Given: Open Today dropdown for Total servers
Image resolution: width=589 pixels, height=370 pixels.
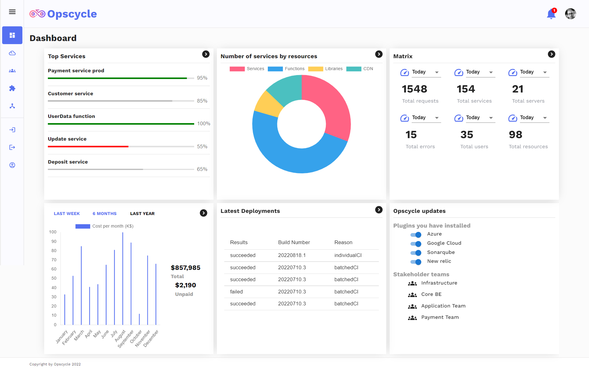Looking at the screenshot, I should click(534, 72).
